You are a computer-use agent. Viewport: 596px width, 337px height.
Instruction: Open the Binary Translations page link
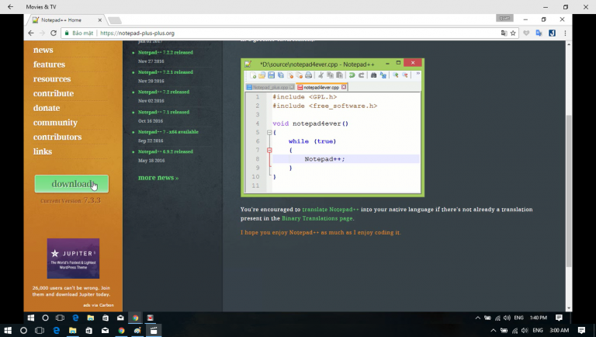coord(317,218)
